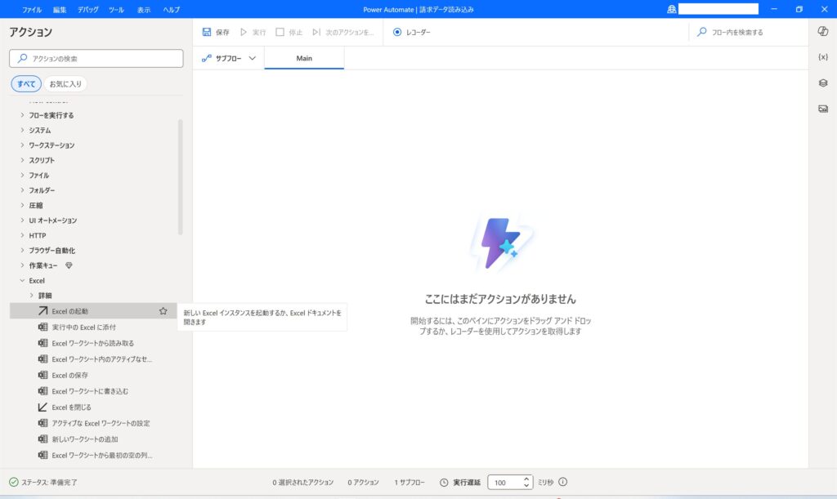
Task: Run the flow with 実行 button
Action: pyautogui.click(x=253, y=32)
